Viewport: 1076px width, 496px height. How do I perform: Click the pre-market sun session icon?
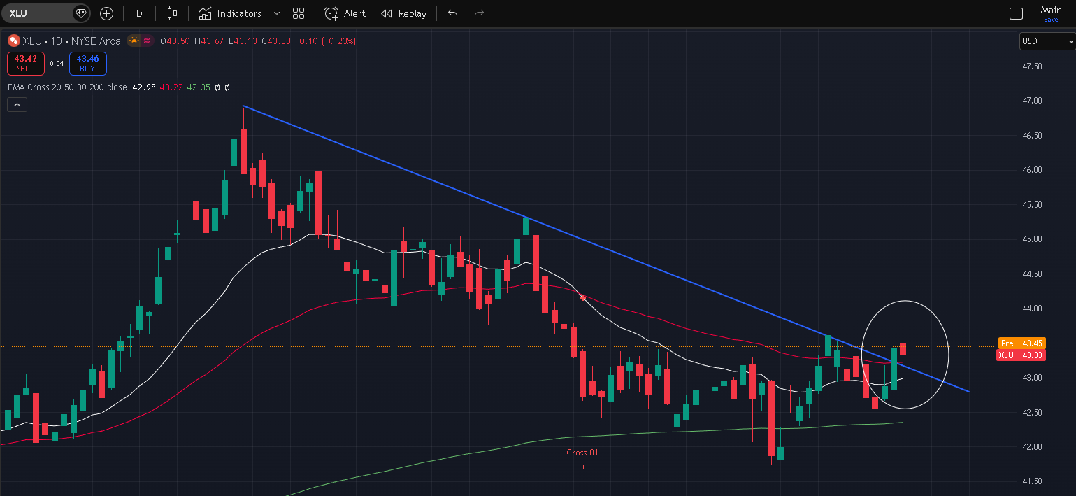pyautogui.click(x=134, y=41)
